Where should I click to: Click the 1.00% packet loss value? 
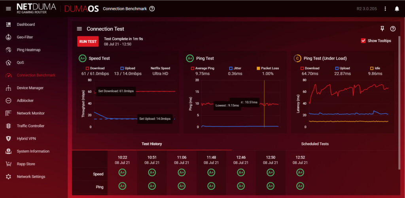tap(268, 74)
